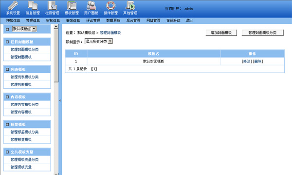Open 系统设置 wrench icon

13,5
